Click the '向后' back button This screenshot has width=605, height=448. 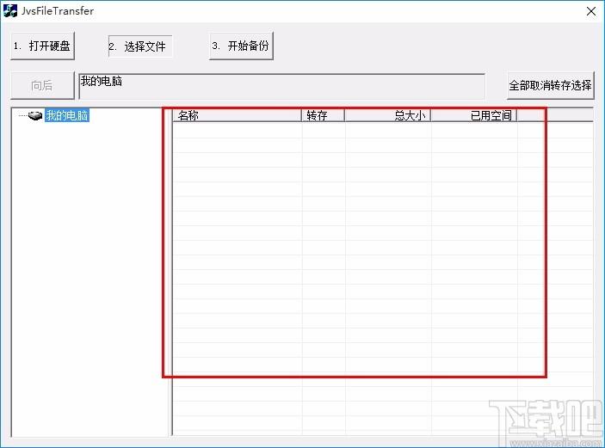(42, 85)
